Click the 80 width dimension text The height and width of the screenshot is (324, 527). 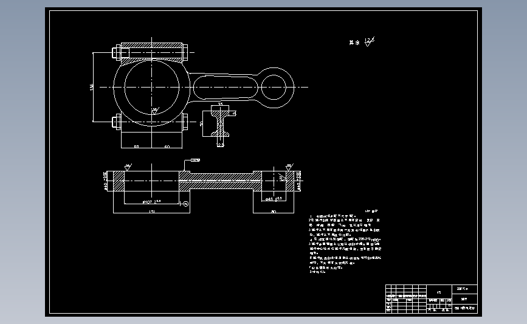point(274,212)
